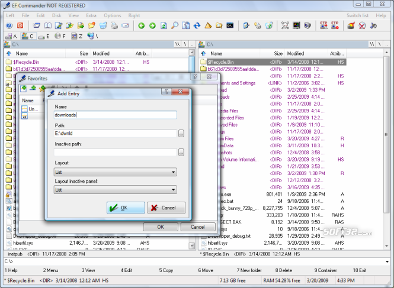Click the 10 Exit function key button
The width and height of the screenshot is (394, 288).
(359, 270)
